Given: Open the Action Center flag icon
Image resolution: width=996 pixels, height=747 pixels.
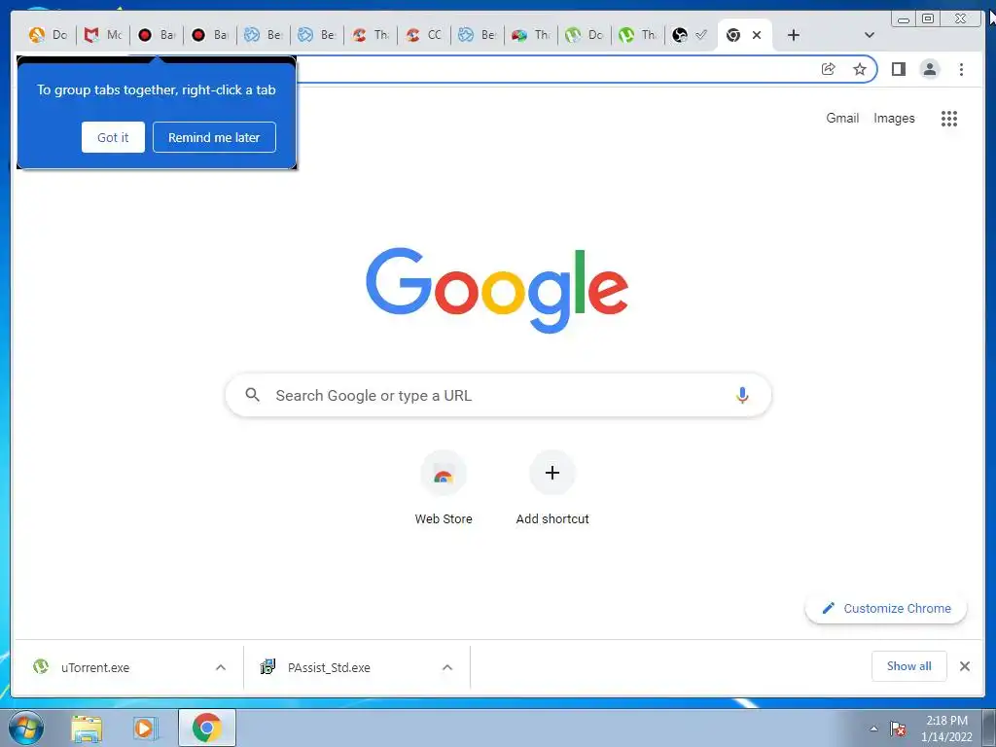Looking at the screenshot, I should (x=898, y=729).
